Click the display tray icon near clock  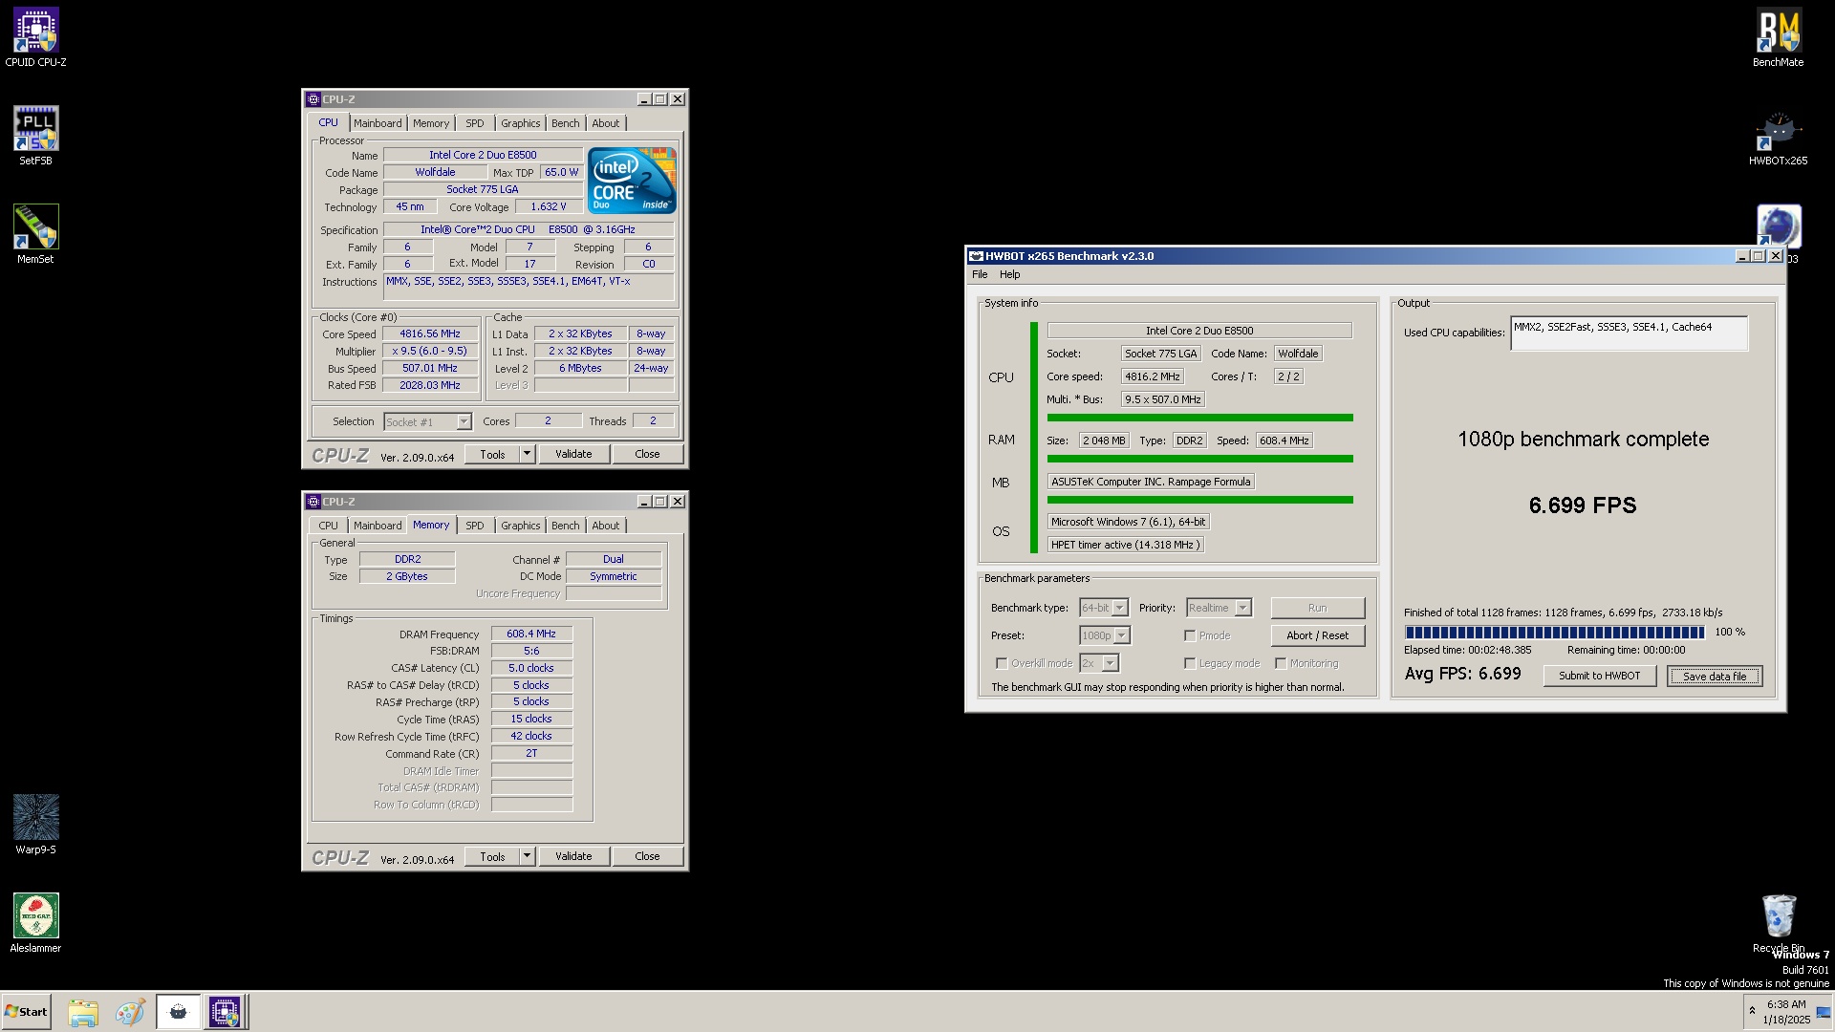pyautogui.click(x=1824, y=1013)
